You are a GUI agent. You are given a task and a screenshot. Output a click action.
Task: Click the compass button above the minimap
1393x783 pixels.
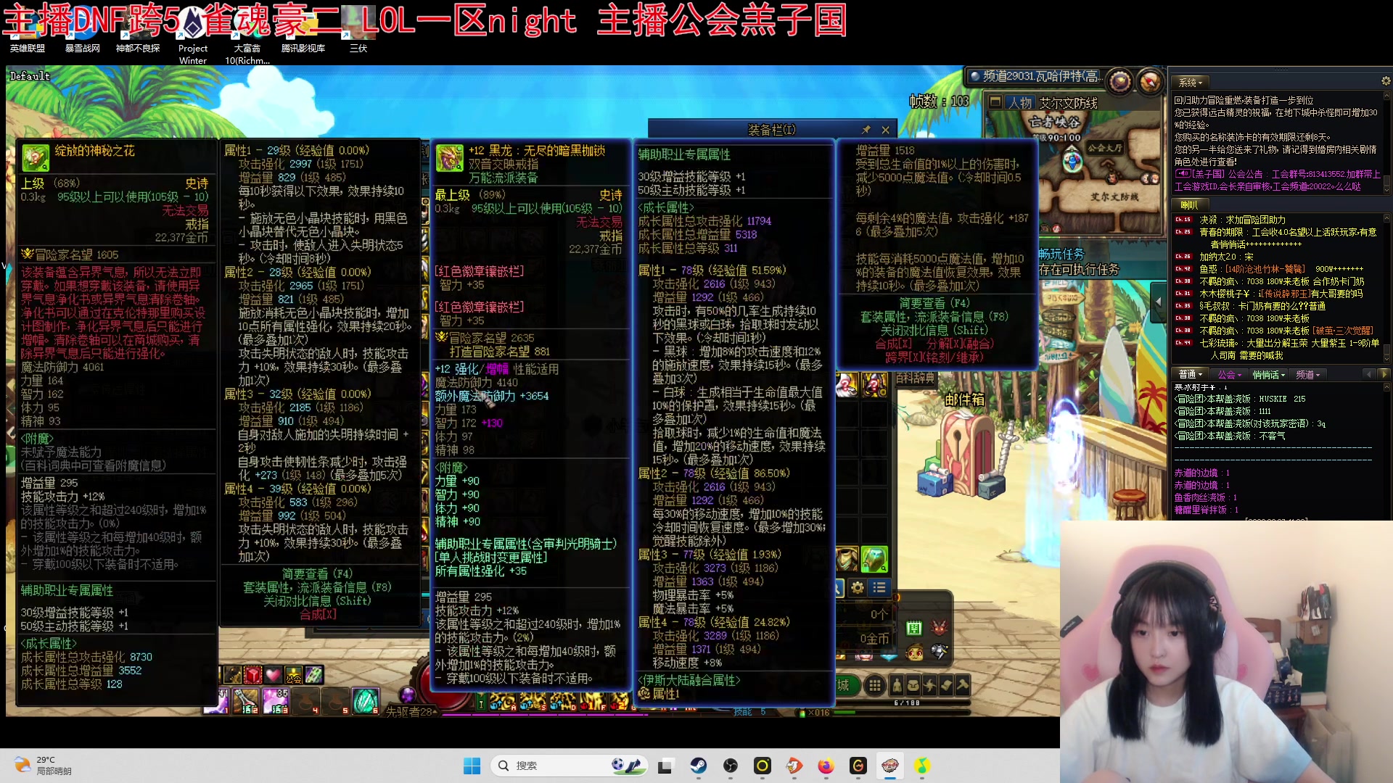point(1150,80)
